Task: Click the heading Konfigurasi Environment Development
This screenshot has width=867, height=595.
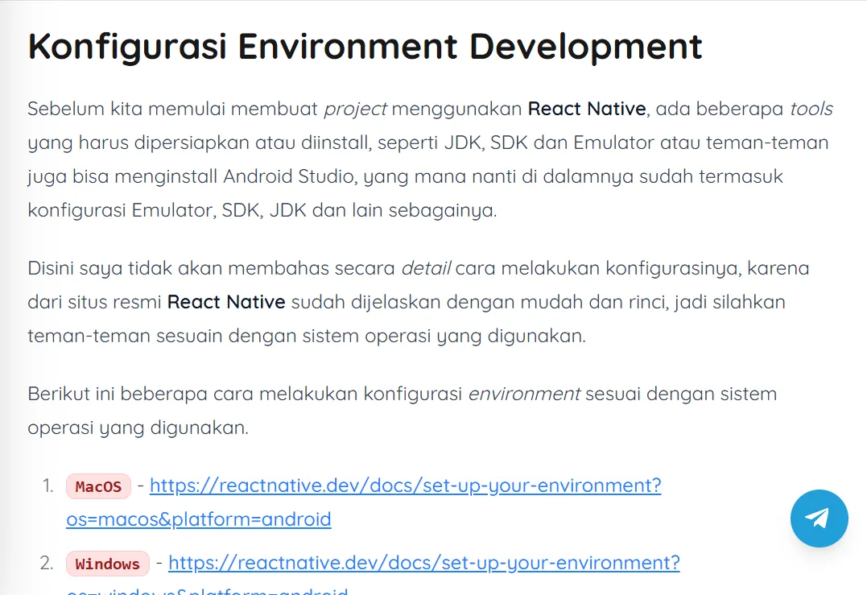Action: [365, 47]
